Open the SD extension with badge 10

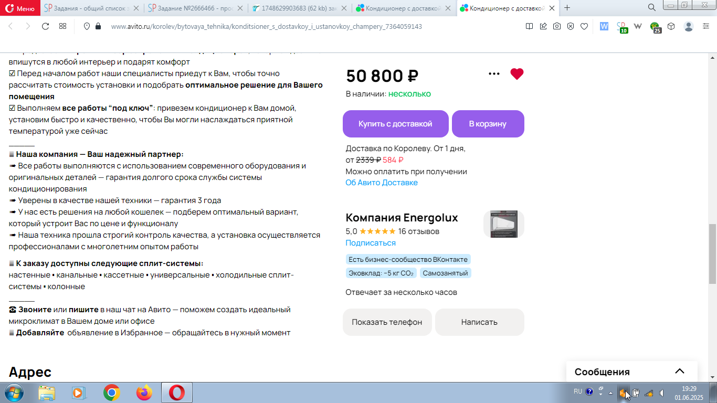pos(622,27)
